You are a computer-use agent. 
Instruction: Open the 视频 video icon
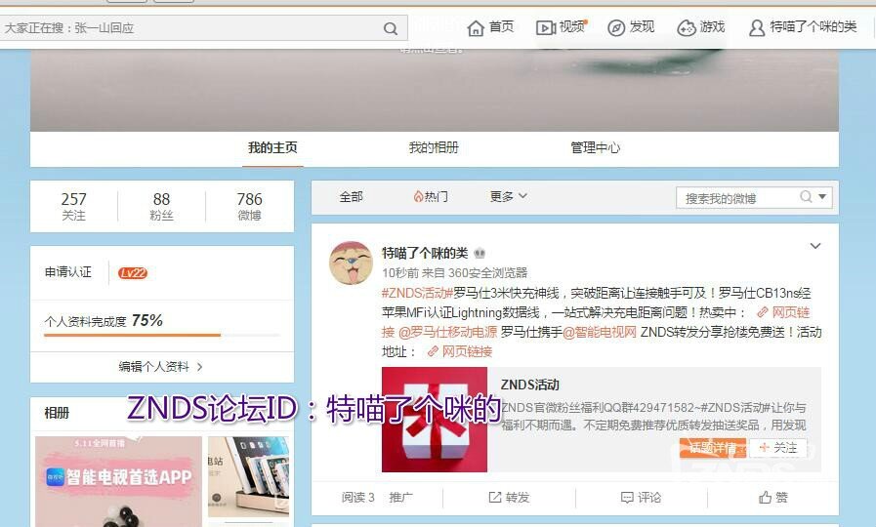click(x=545, y=28)
